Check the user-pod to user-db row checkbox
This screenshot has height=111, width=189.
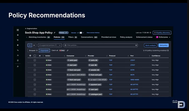click(35, 65)
